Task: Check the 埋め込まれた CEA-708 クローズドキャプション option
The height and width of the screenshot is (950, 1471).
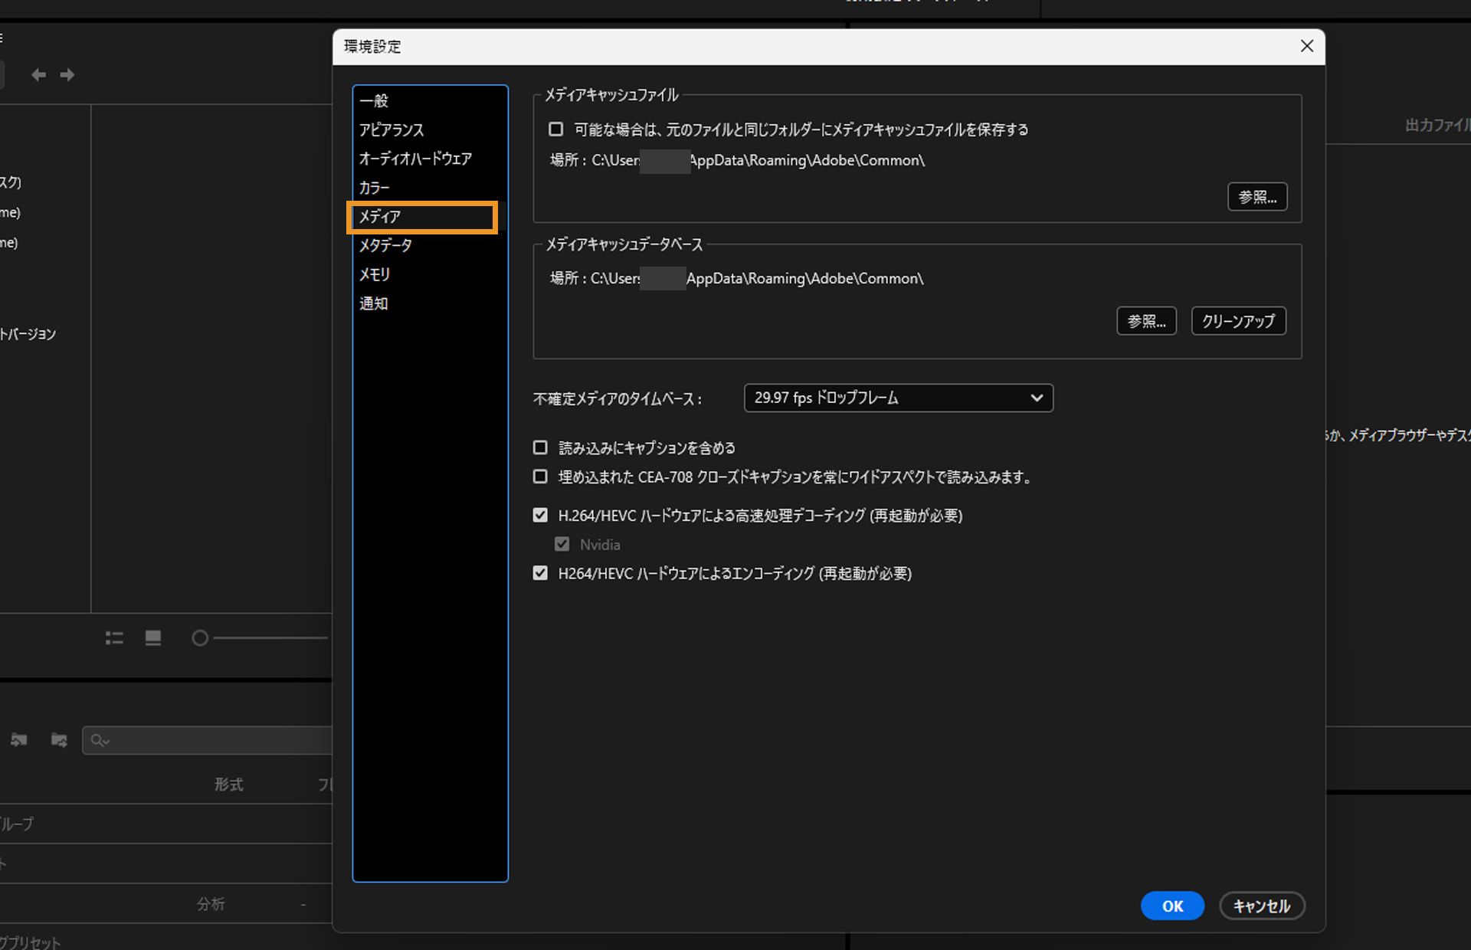Action: (x=540, y=477)
